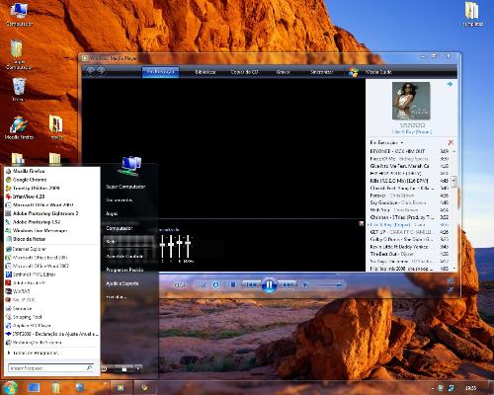Open Windows Live Messenger

pyautogui.click(x=52, y=230)
